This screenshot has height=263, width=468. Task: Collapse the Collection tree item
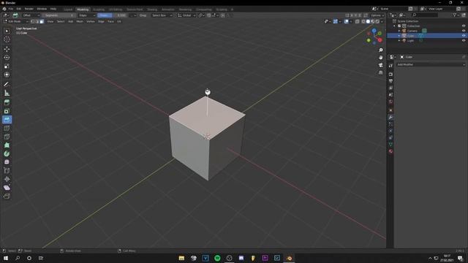[395, 26]
